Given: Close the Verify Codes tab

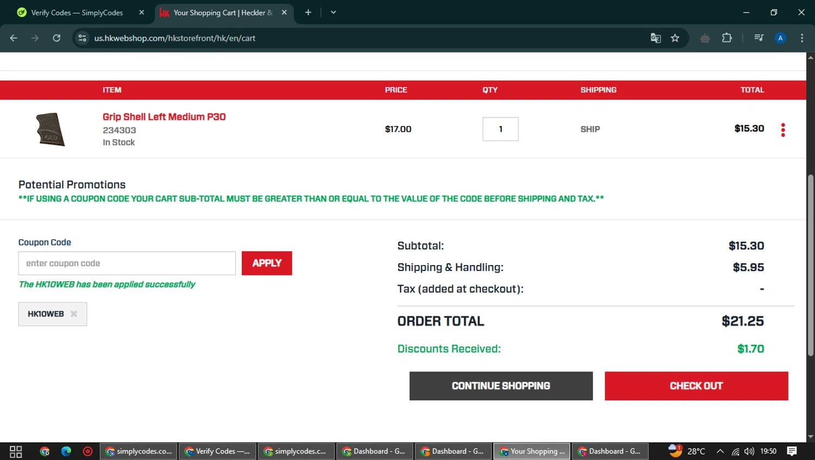Looking at the screenshot, I should [x=141, y=12].
